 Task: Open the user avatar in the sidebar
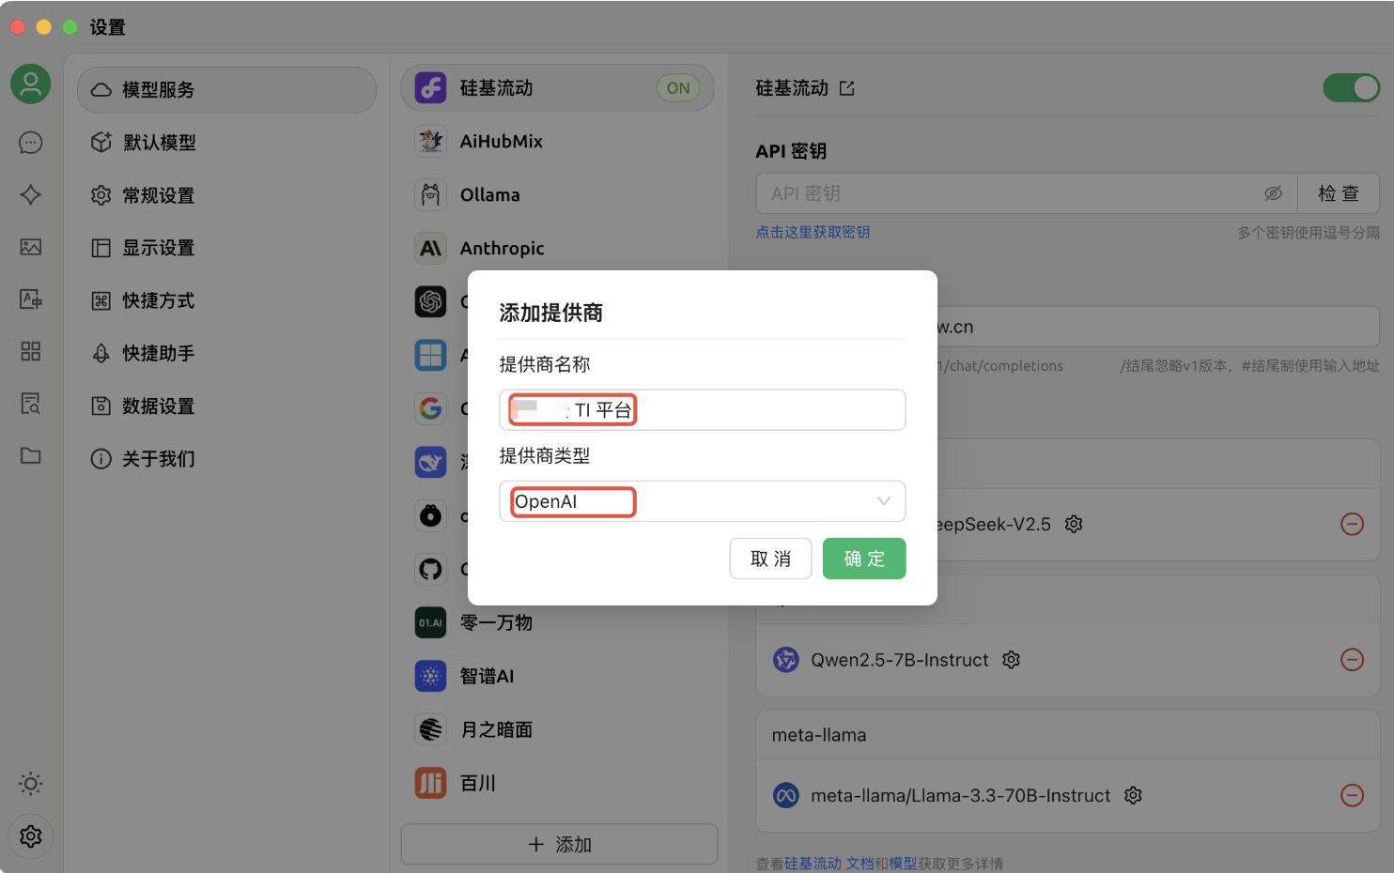click(31, 84)
